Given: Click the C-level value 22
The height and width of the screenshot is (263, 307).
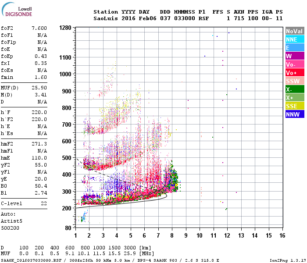Looking at the screenshot, I should coord(44,203).
